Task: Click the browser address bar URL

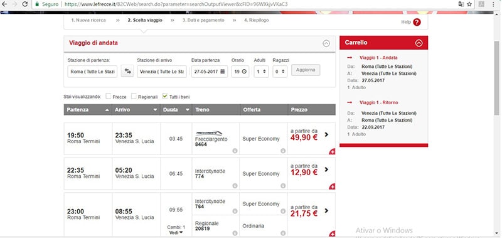Action: pos(176,4)
